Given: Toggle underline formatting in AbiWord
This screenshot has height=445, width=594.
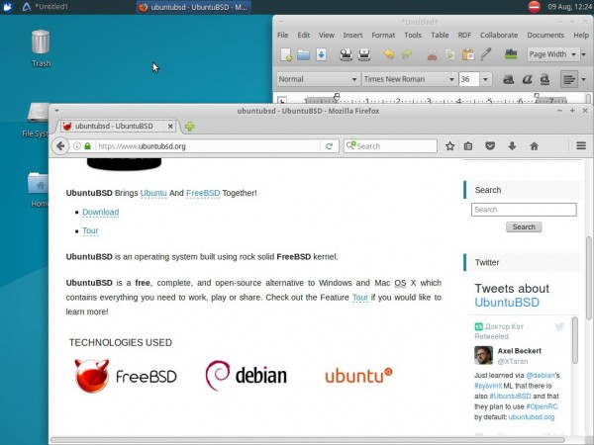Looking at the screenshot, I should pos(544,79).
